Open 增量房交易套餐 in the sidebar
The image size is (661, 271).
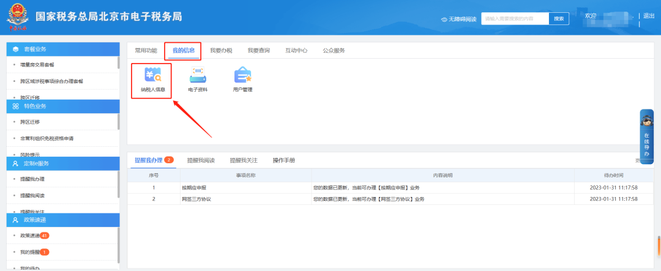click(37, 65)
